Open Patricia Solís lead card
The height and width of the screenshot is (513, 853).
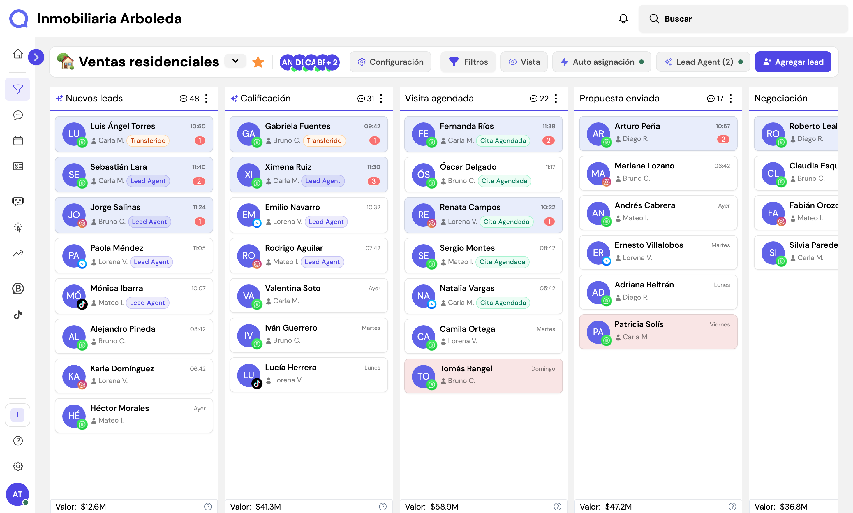click(658, 332)
